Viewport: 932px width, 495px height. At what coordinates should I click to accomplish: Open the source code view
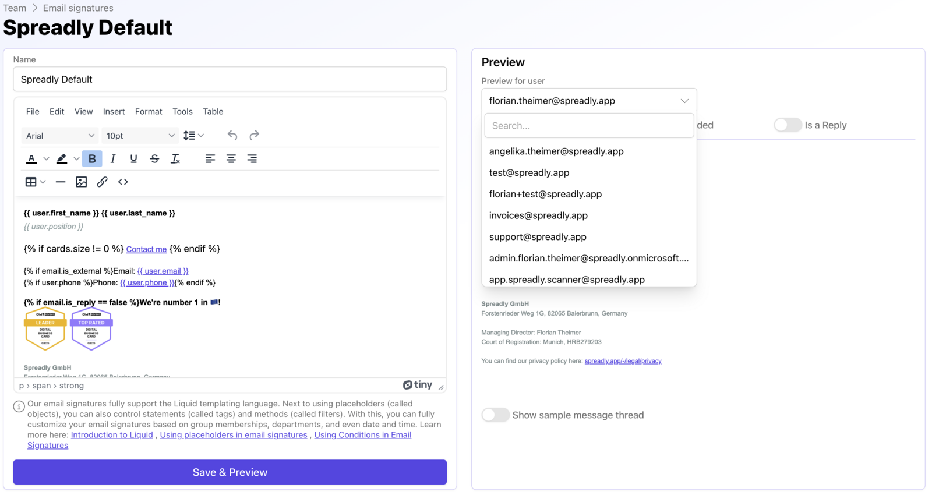[x=123, y=182]
